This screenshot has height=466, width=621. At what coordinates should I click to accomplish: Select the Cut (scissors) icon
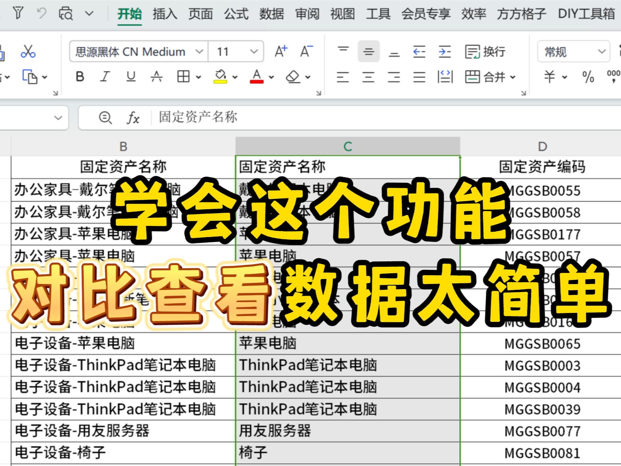click(29, 51)
